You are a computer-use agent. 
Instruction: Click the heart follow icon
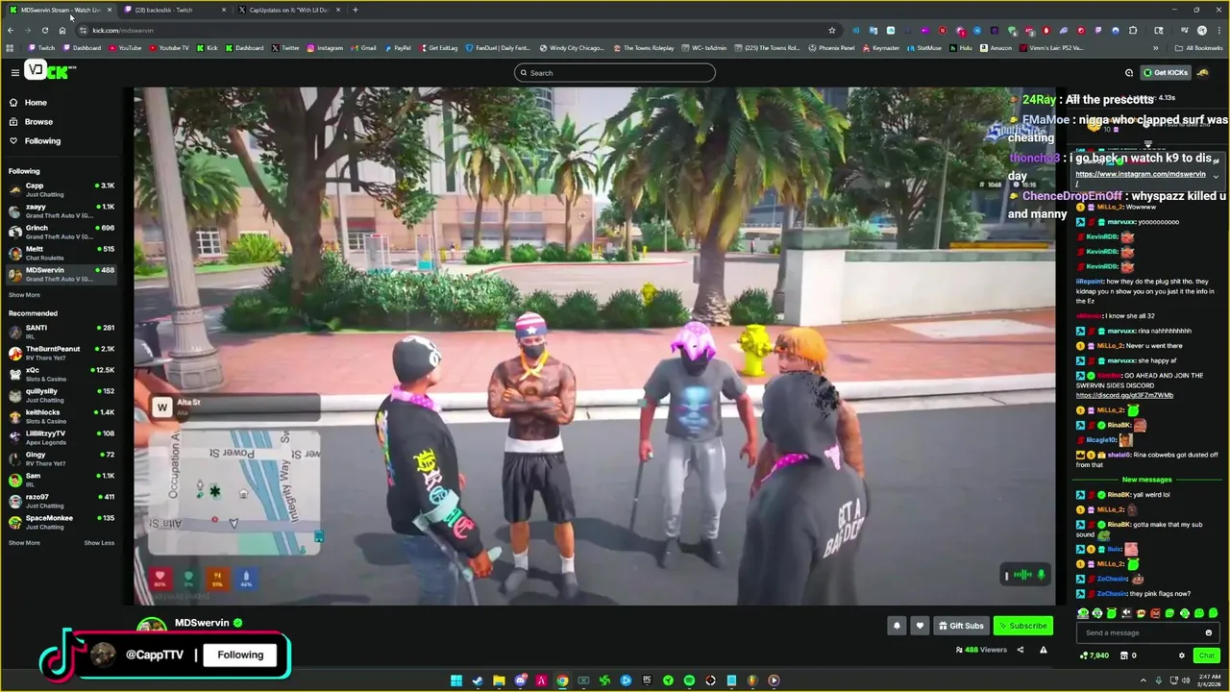920,626
